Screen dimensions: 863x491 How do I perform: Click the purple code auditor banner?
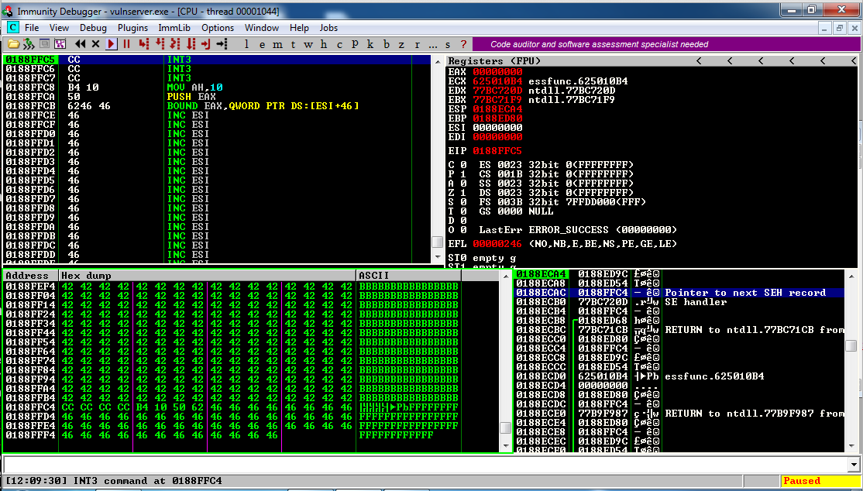pos(599,44)
